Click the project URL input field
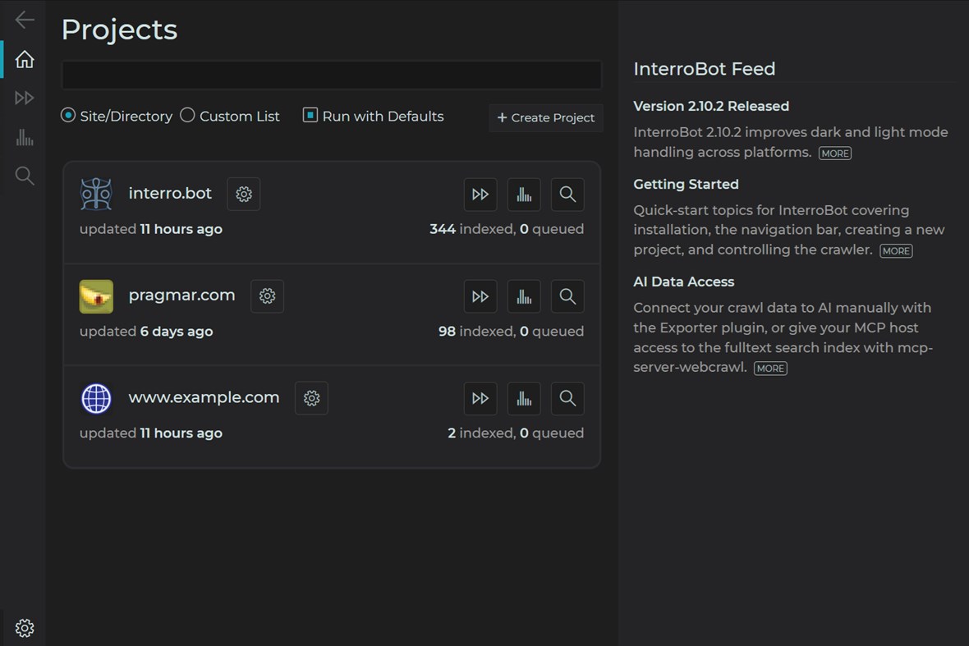Screen dimensions: 969x646 pos(332,76)
